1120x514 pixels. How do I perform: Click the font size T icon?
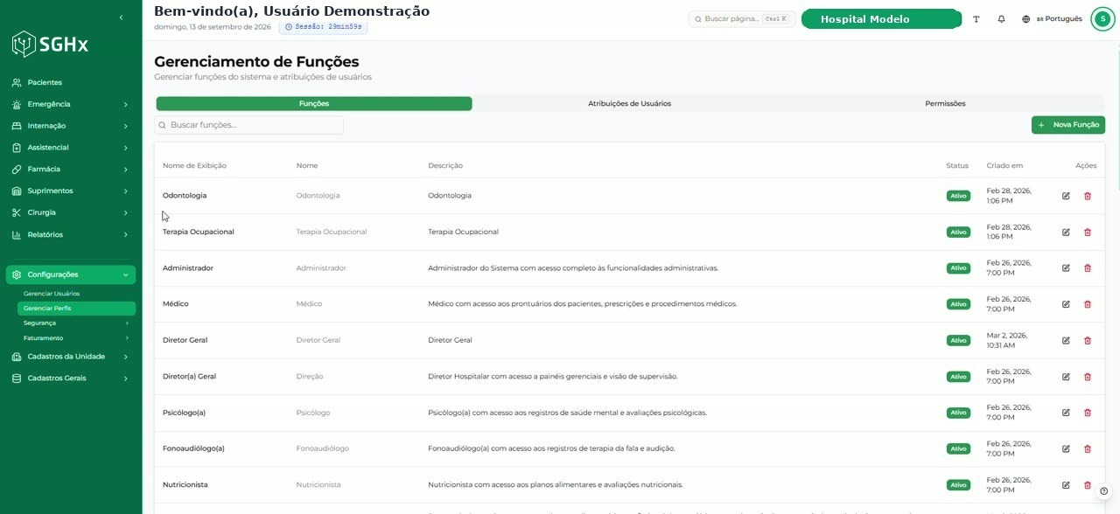point(976,19)
